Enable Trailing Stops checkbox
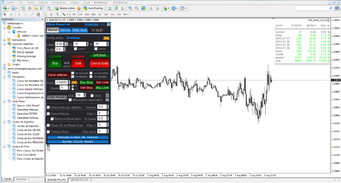341x183 pixels. coord(48,132)
